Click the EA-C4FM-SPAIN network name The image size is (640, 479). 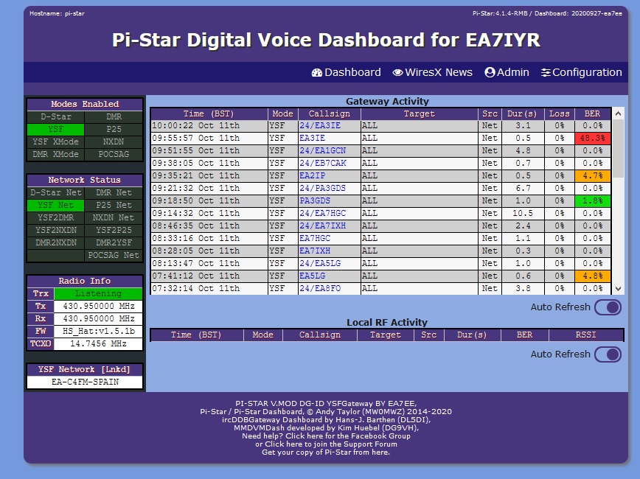[85, 382]
